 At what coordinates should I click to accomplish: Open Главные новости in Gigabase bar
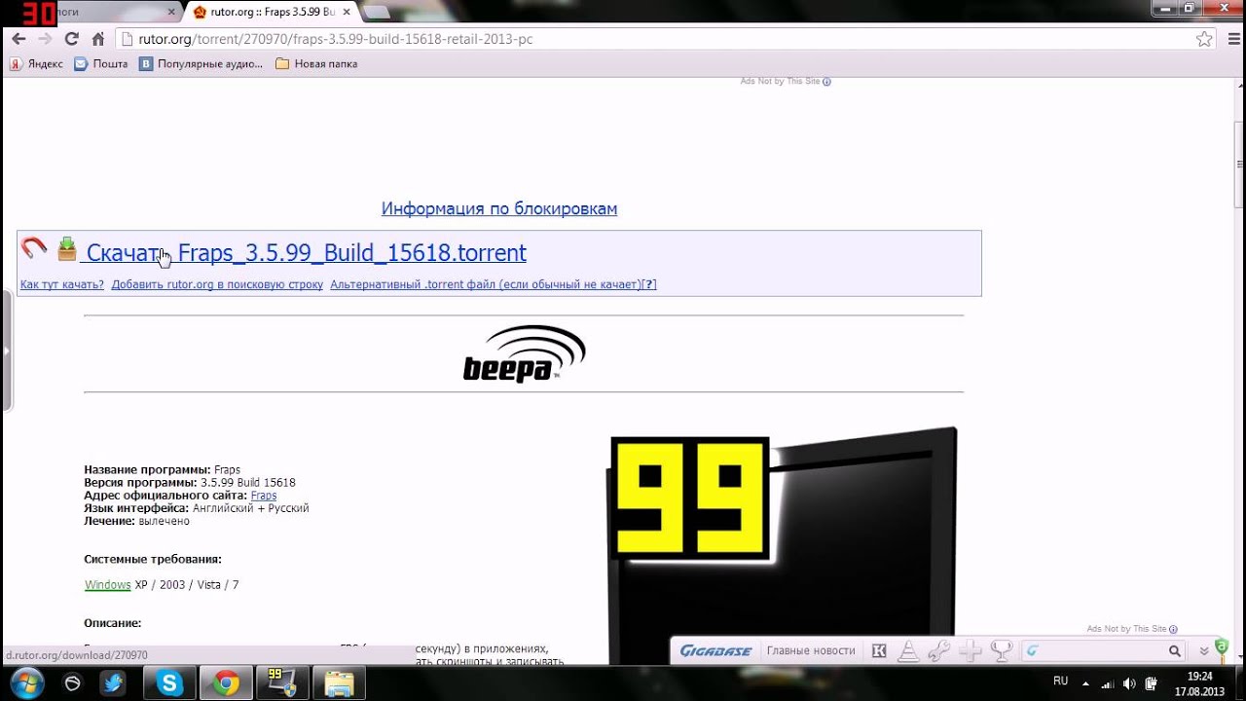coord(811,650)
